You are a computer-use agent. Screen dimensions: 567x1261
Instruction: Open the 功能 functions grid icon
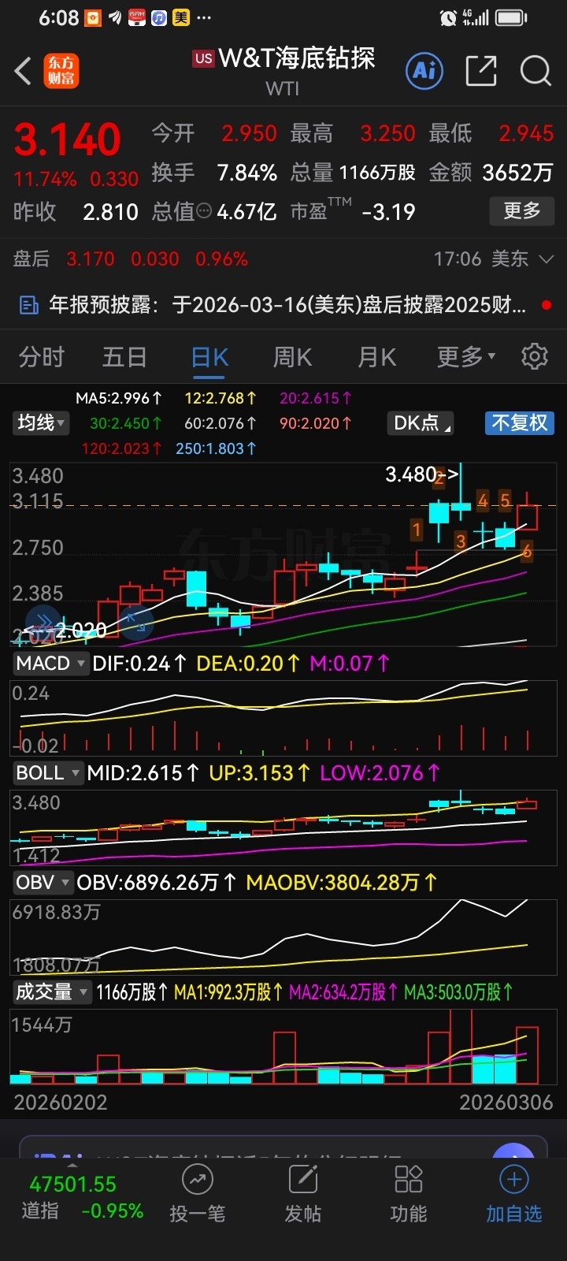409,1180
